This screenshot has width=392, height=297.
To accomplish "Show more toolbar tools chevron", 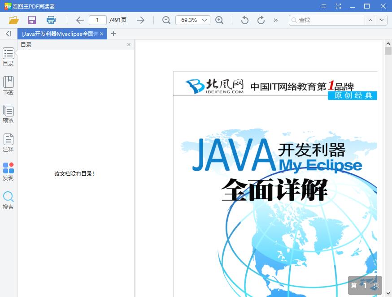I will (276, 20).
